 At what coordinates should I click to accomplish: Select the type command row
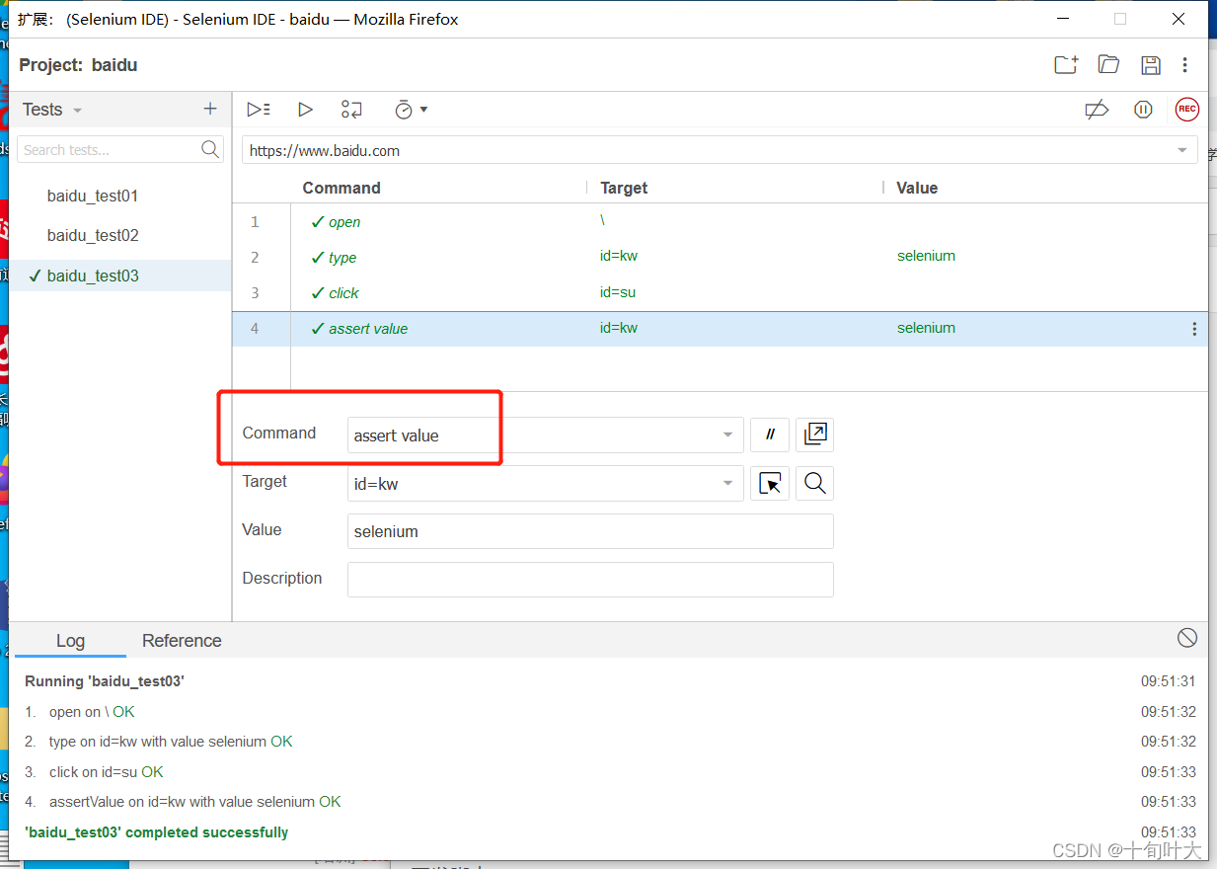coord(721,257)
